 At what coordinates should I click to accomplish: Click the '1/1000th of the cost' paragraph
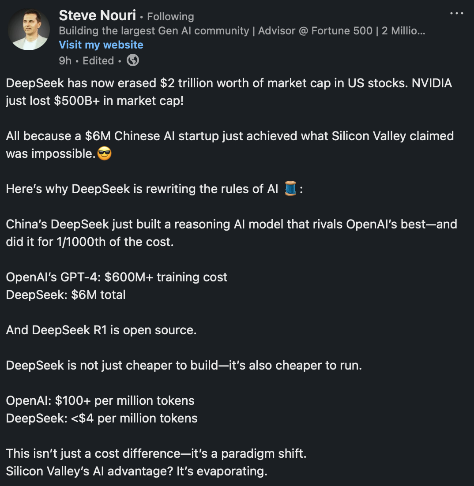tap(231, 233)
